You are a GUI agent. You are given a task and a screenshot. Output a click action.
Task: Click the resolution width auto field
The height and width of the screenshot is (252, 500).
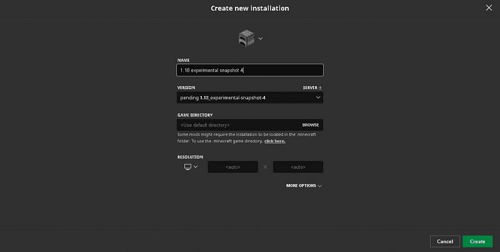click(x=232, y=167)
